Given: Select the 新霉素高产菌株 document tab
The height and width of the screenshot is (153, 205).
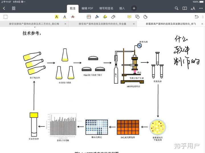Looking at the screenshot, I should (171, 24).
